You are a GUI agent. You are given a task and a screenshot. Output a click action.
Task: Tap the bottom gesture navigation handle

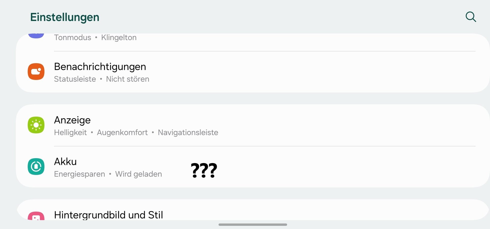coord(253,225)
